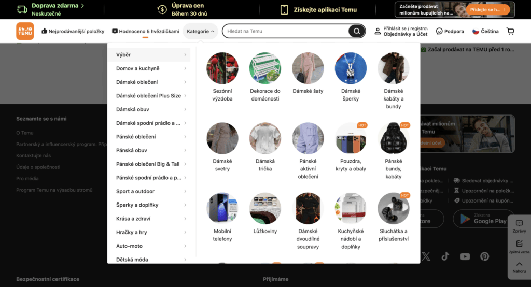Open the Pinterest social icon
The width and height of the screenshot is (531, 287).
point(484,256)
